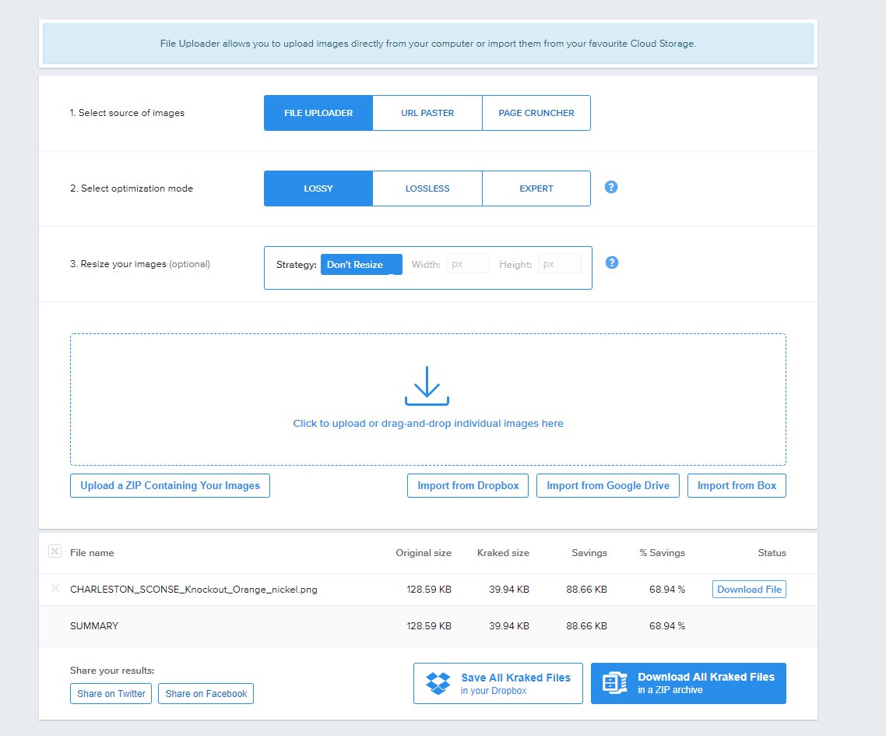Select Lossy optimization mode
The image size is (886, 736).
(x=318, y=188)
